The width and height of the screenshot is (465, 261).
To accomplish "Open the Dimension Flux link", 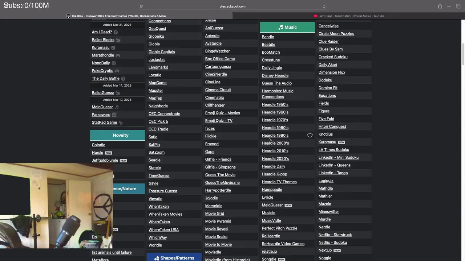I will 332,72.
